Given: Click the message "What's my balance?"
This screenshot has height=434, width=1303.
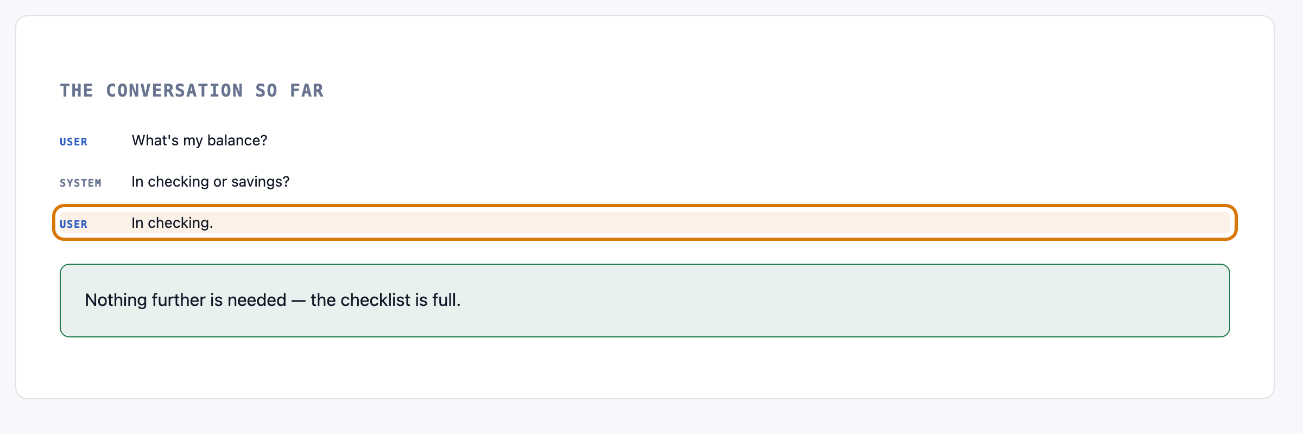Looking at the screenshot, I should [x=199, y=141].
